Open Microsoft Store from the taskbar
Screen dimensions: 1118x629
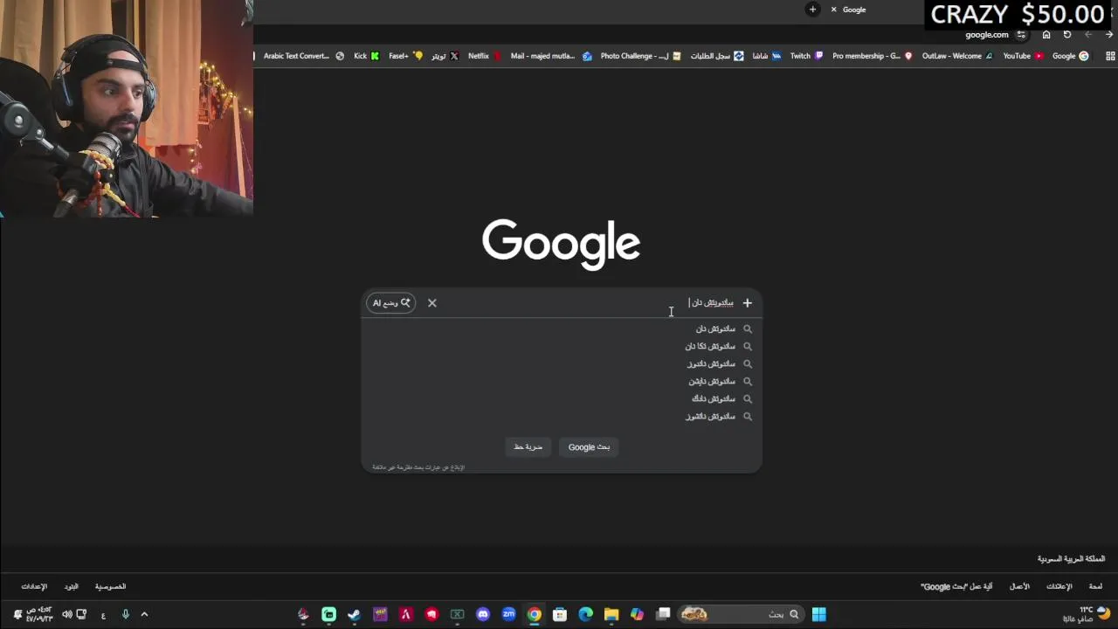coord(560,614)
